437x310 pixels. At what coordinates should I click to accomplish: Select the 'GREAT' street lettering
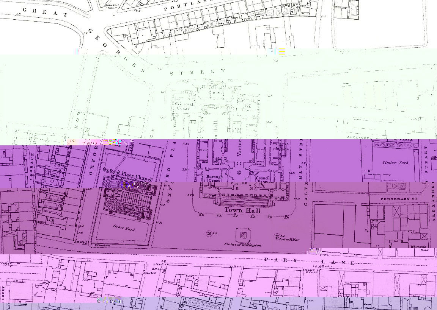(45, 12)
